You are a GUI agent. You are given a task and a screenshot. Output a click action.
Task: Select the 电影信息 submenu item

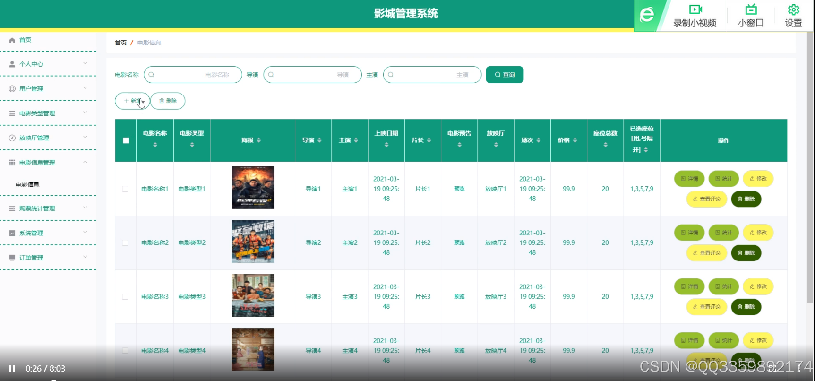pyautogui.click(x=27, y=185)
